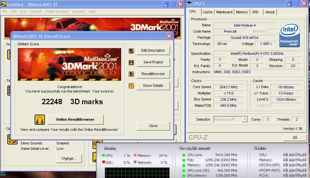
Task: Click the Revision value C0
Action: click(x=293, y=66)
